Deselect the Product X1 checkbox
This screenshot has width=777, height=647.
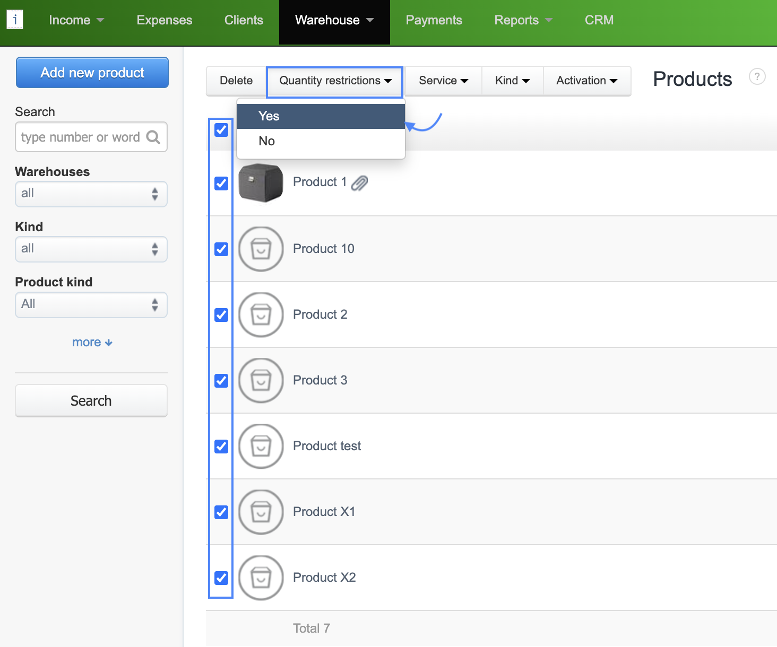click(x=221, y=512)
